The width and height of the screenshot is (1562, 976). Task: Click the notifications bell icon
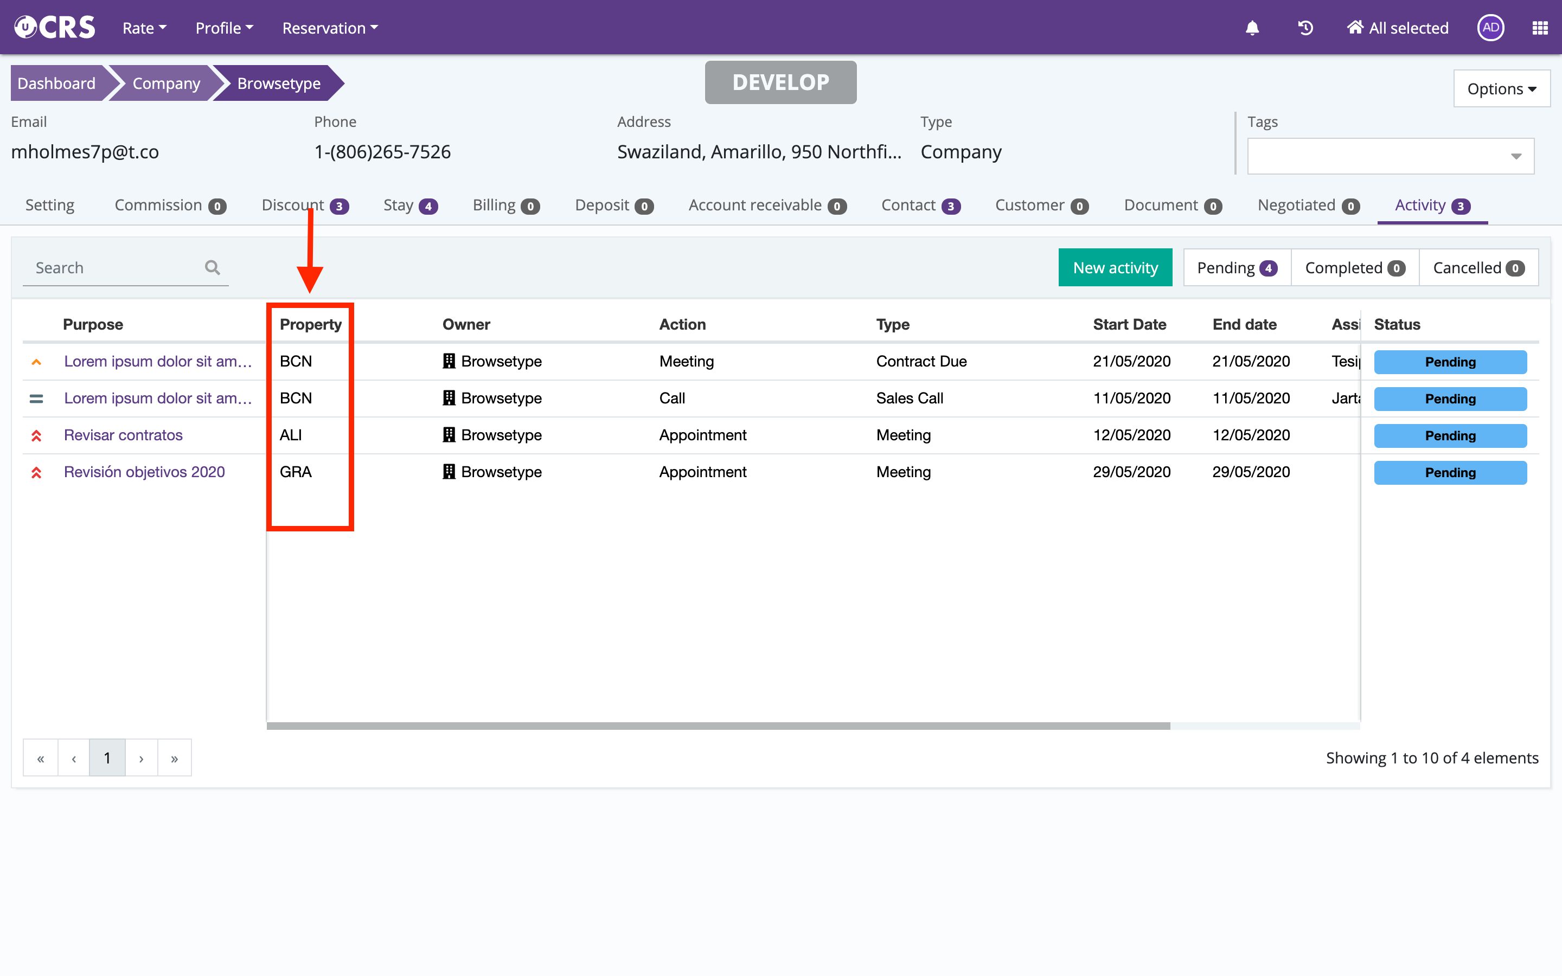pos(1252,28)
